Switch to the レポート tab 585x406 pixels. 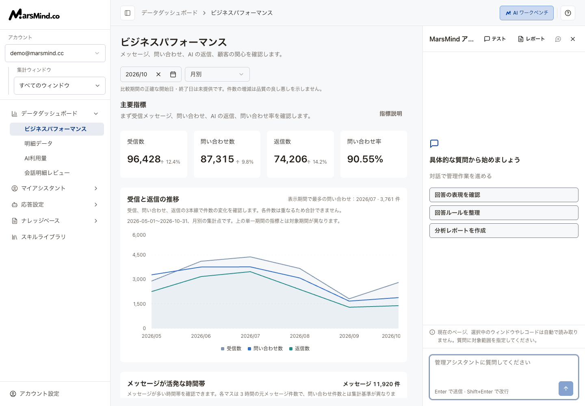coord(531,39)
